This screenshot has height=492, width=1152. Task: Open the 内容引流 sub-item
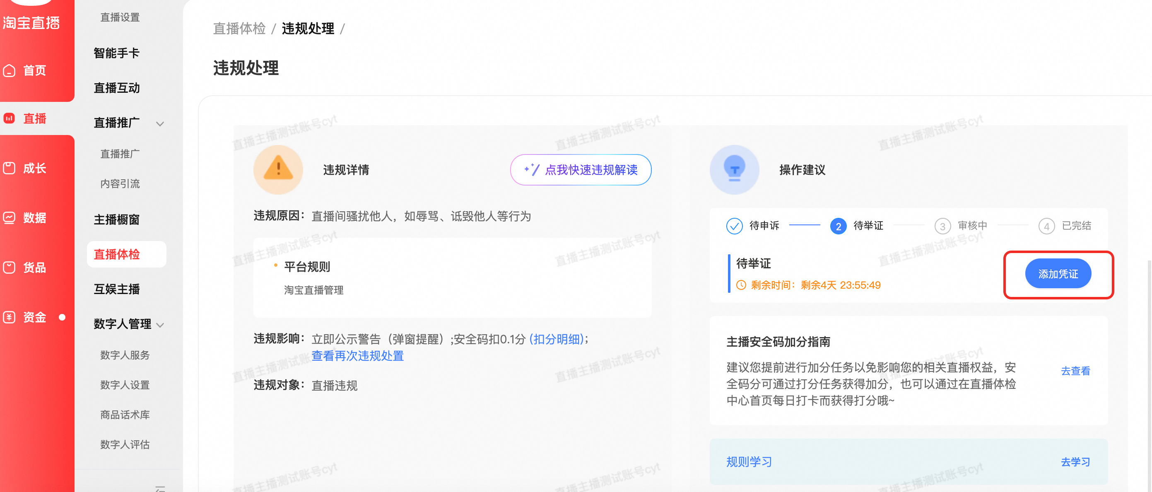click(120, 183)
